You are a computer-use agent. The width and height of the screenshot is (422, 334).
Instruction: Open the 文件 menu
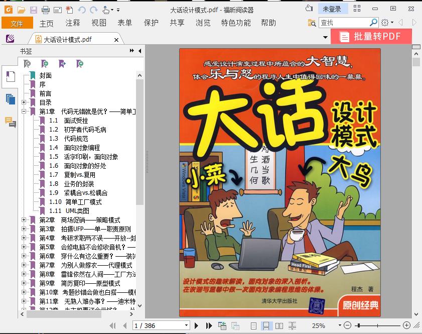click(17, 23)
